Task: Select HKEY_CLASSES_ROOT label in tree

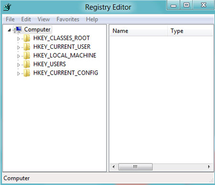Action: click(x=62, y=38)
